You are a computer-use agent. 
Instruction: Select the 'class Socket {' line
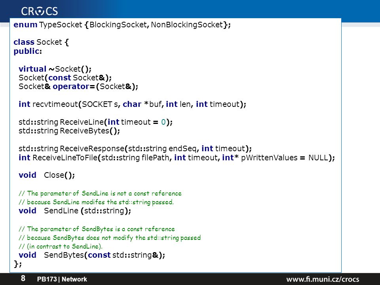[x=41, y=42]
